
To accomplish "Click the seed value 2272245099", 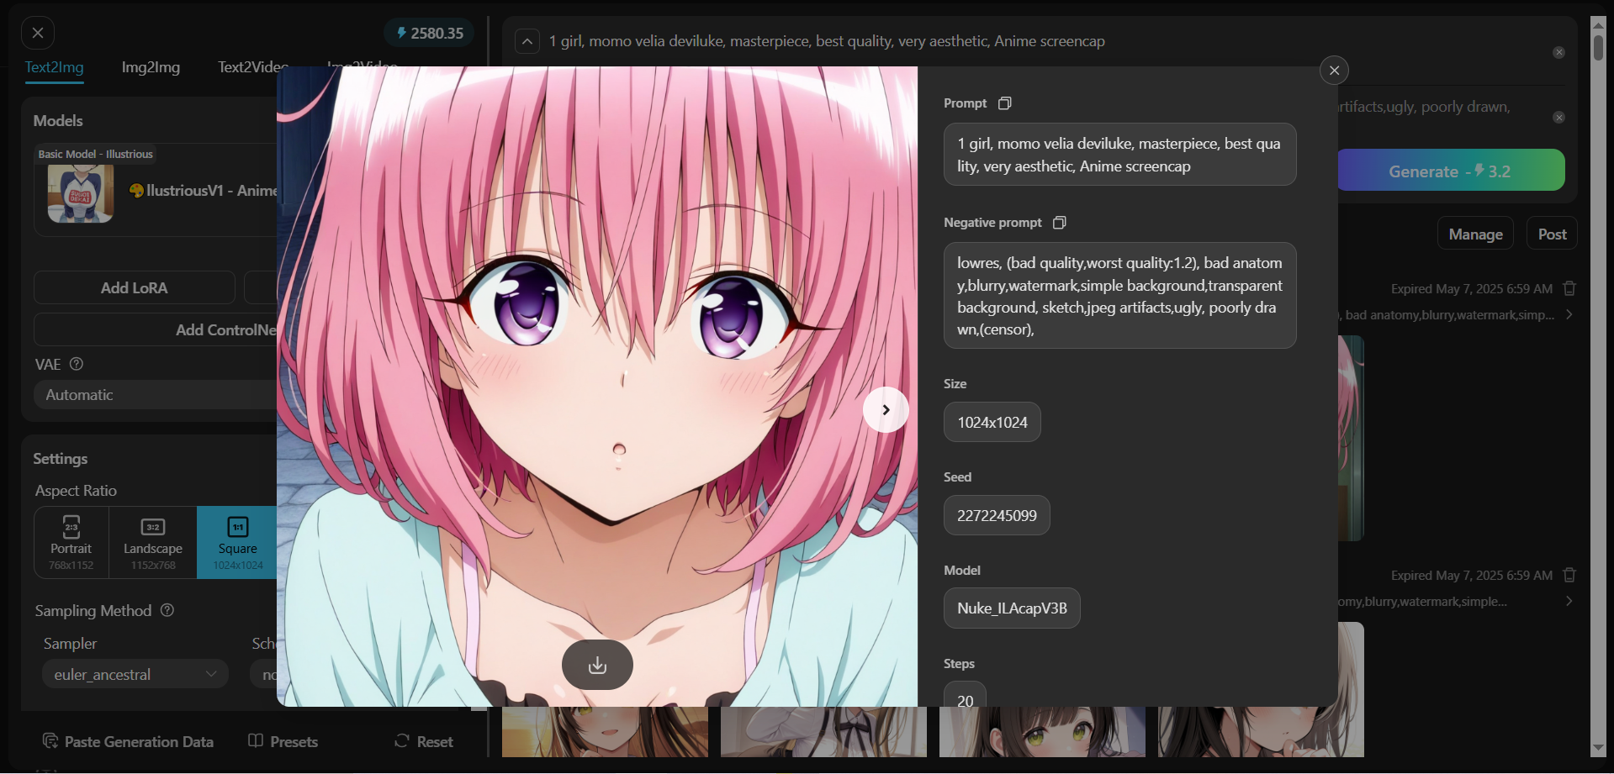I will (x=997, y=515).
